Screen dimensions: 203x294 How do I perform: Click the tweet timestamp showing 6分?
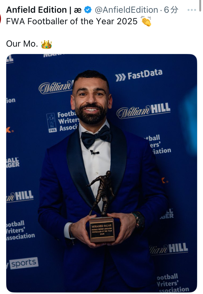tap(171, 10)
